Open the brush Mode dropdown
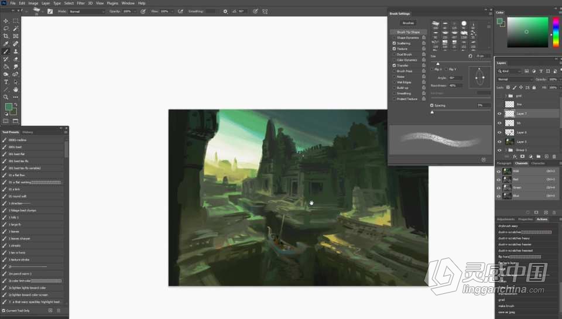Image resolution: width=562 pixels, height=319 pixels. coord(87,12)
